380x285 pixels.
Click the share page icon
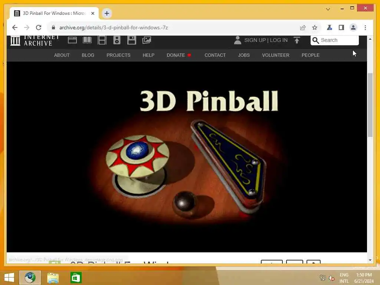[x=303, y=27]
